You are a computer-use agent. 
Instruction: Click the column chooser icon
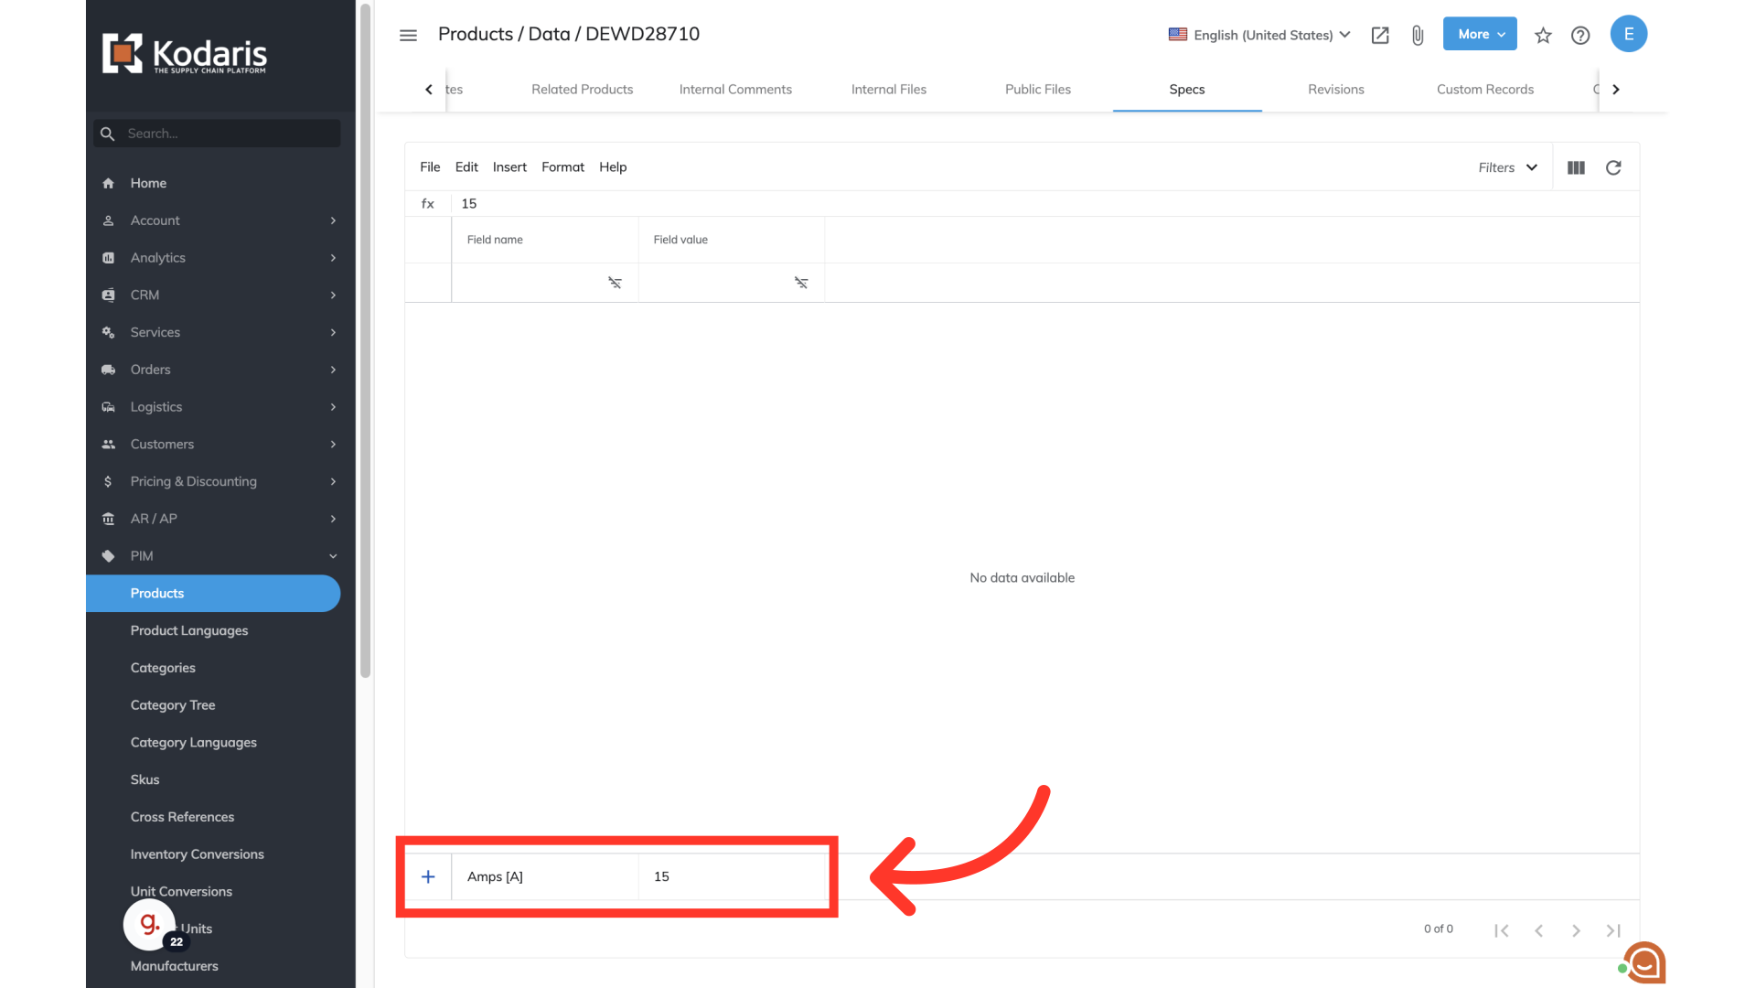pos(1576,167)
